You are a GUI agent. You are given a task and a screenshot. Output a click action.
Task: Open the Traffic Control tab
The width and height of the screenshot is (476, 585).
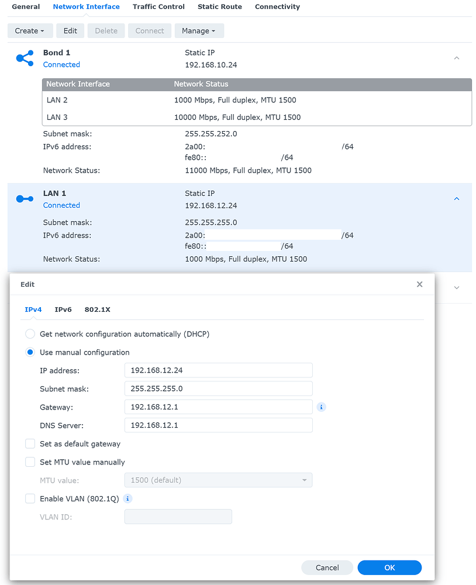click(x=158, y=6)
